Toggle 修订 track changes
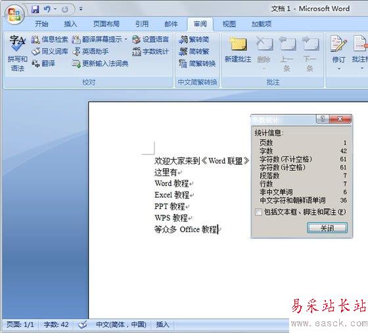The width and height of the screenshot is (368, 333). [338, 49]
